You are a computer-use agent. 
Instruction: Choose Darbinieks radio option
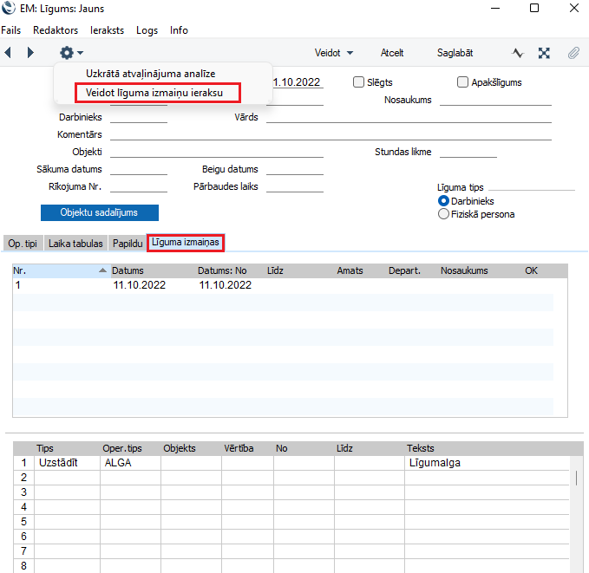(x=444, y=201)
